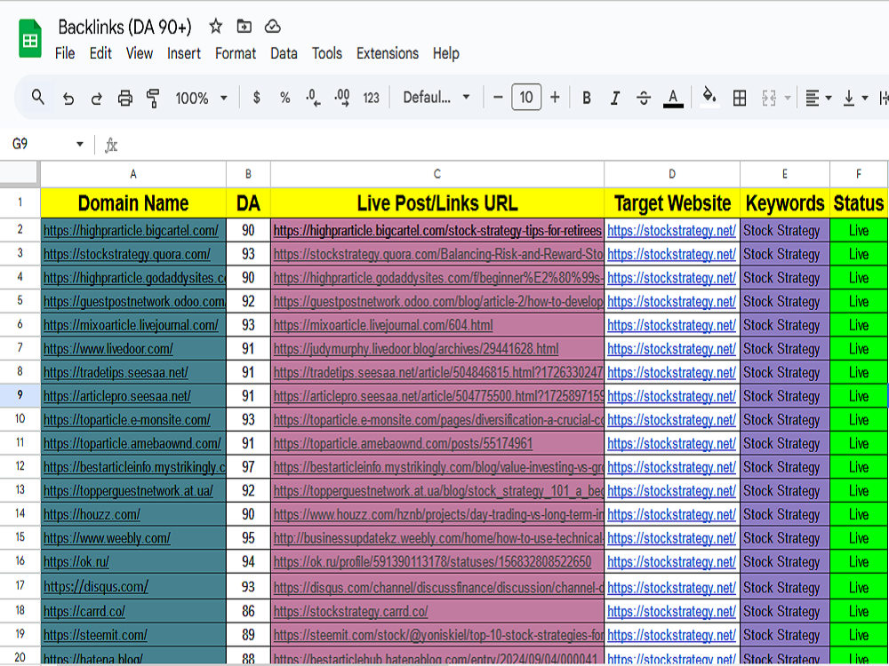Select the DA value 86 cell
Viewport: 889px width, 666px height.
tap(248, 612)
